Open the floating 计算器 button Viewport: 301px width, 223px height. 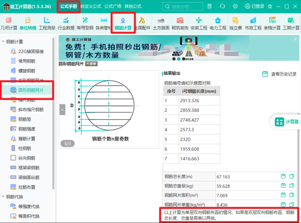tap(287, 122)
